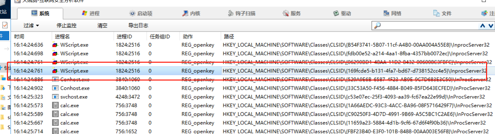Click the calc.exe icon in the 16:14:25:573 row
495x134 pixels.
tap(55, 105)
